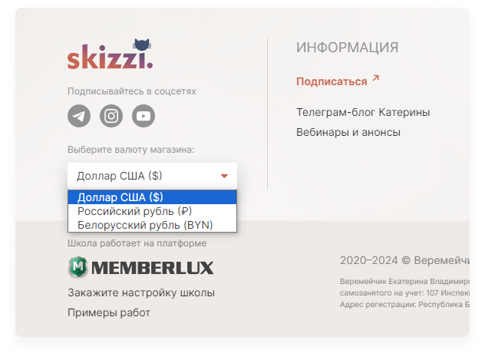
Task: Open the Instagram social icon
Action: pyautogui.click(x=111, y=116)
